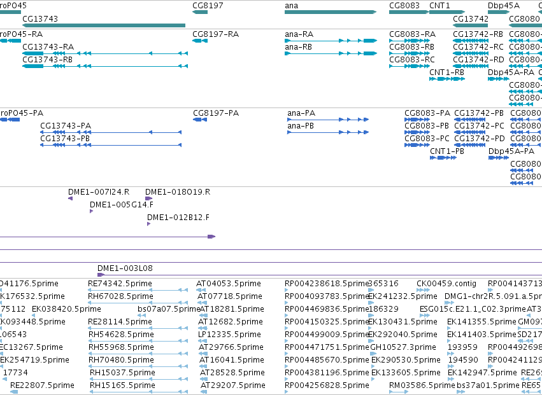Open the RH15165.5prime EST label
542x395 pixels.
point(122,385)
